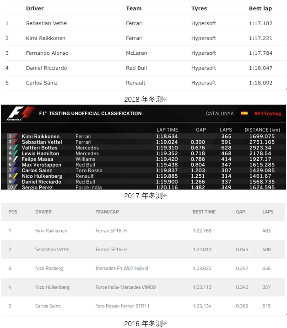Click the BEST TIME column header
This screenshot has height=328, width=287.
point(204,212)
